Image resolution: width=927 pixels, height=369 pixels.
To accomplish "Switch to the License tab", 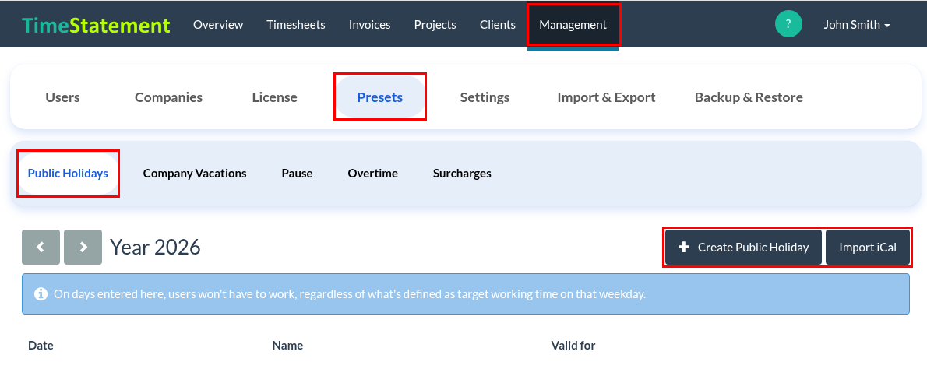I will (x=274, y=97).
